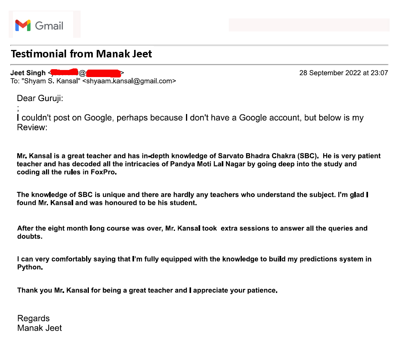403x346 pixels.
Task: Click paragraph about eight month long course
Action: pos(192,232)
